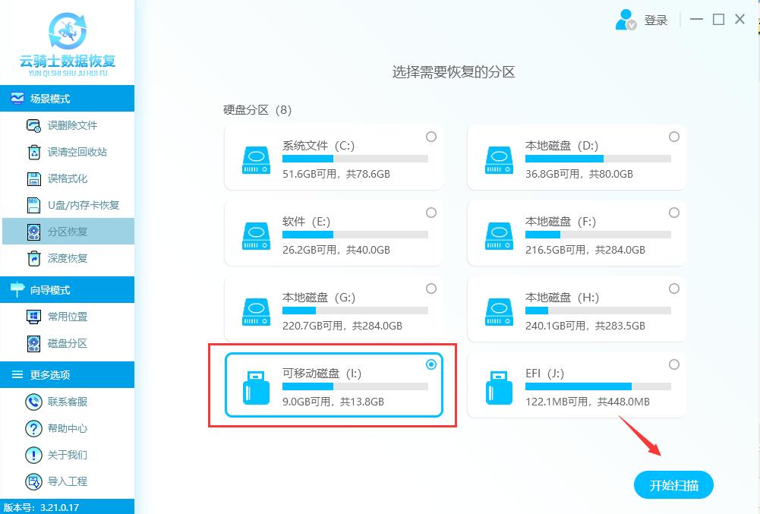
Task: Click the 本地磁盘 (G:) drive icon
Action: [256, 312]
